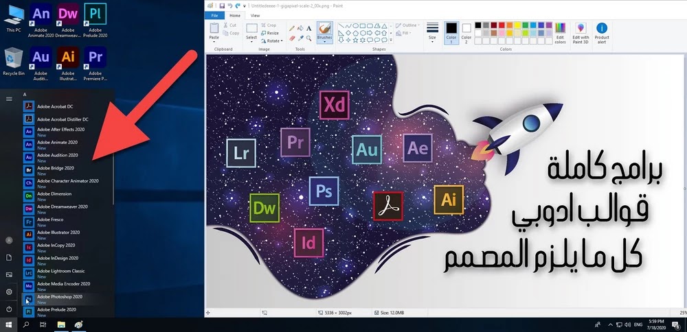Screen dimensions: 687x332
Task: Expand the Shapes gallery More arrow
Action: coord(392,40)
